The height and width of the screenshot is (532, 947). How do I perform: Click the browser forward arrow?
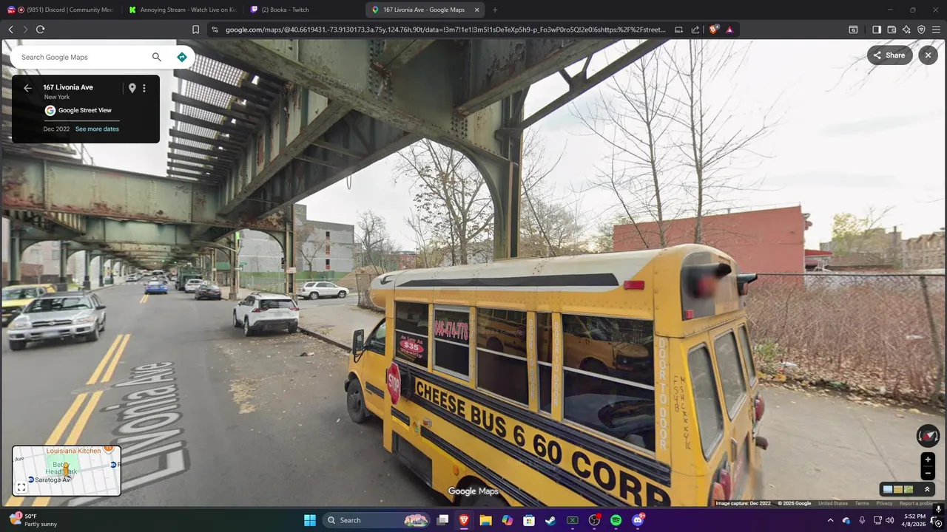[x=25, y=30]
